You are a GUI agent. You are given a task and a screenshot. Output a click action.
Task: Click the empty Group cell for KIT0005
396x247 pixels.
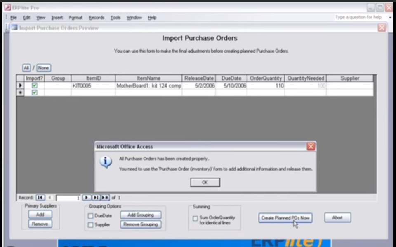(x=58, y=86)
